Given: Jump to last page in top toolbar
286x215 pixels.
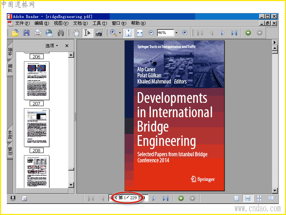Looking at the screenshot, I should pyautogui.click(x=234, y=33).
